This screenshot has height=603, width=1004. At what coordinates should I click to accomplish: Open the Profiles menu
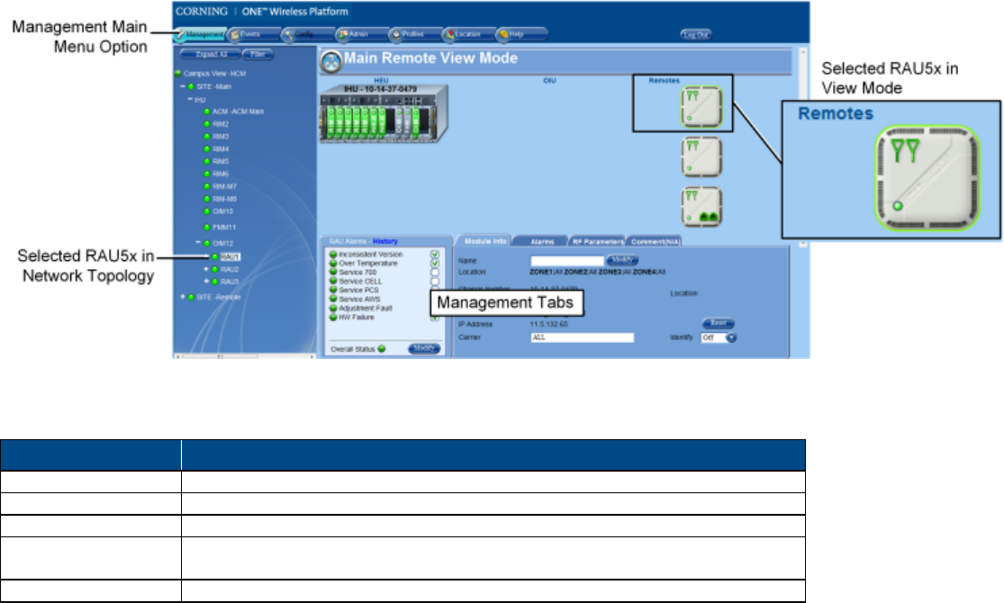[x=416, y=34]
